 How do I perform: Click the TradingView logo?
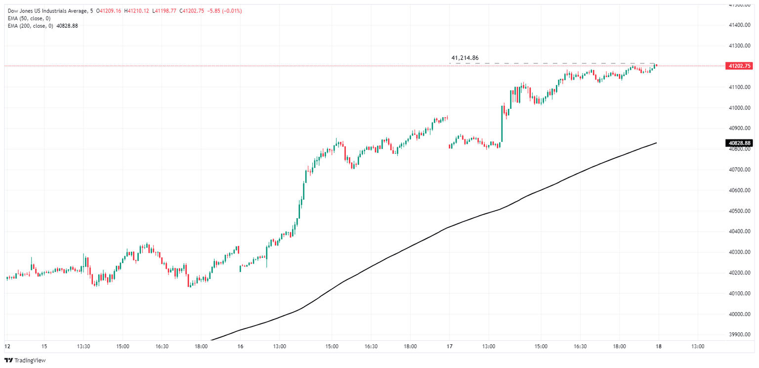[x=25, y=360]
